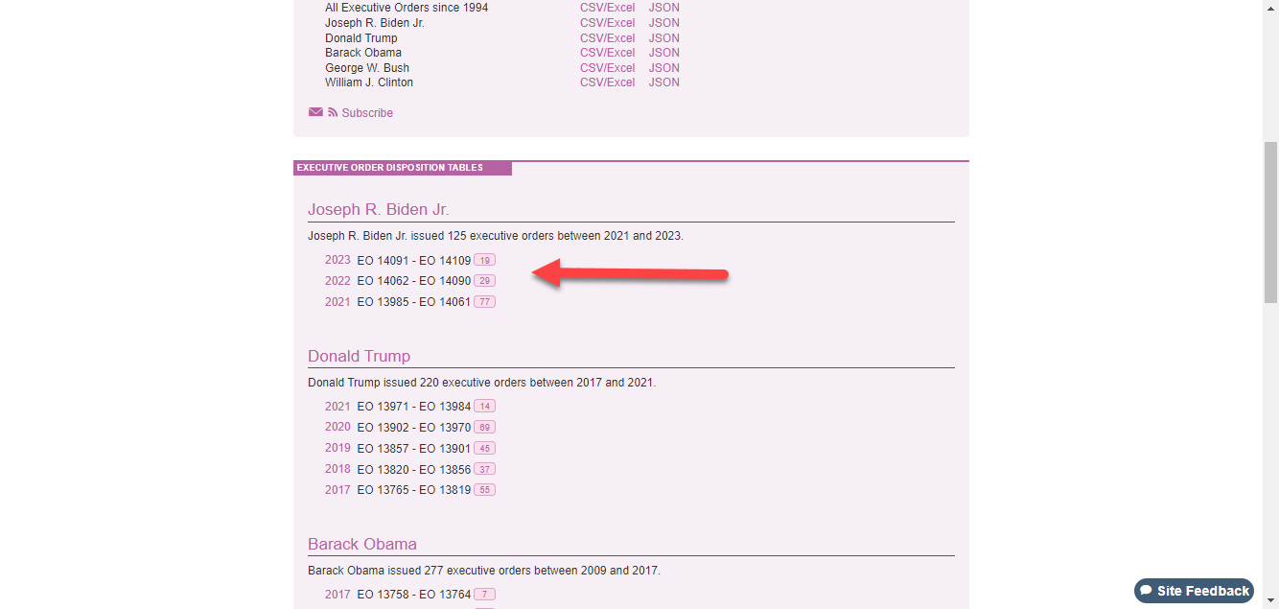Download CSV/Excel for William J. Clinton
The width and height of the screenshot is (1279, 609).
pos(607,82)
